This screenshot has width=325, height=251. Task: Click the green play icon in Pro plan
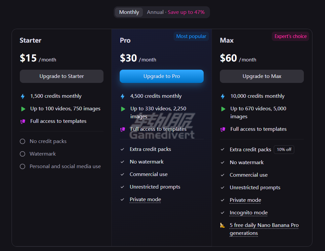pos(123,109)
